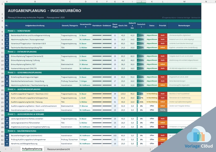216x152 pixels.
Task: Click the Priorität column heading
Action: click(x=163, y=26)
